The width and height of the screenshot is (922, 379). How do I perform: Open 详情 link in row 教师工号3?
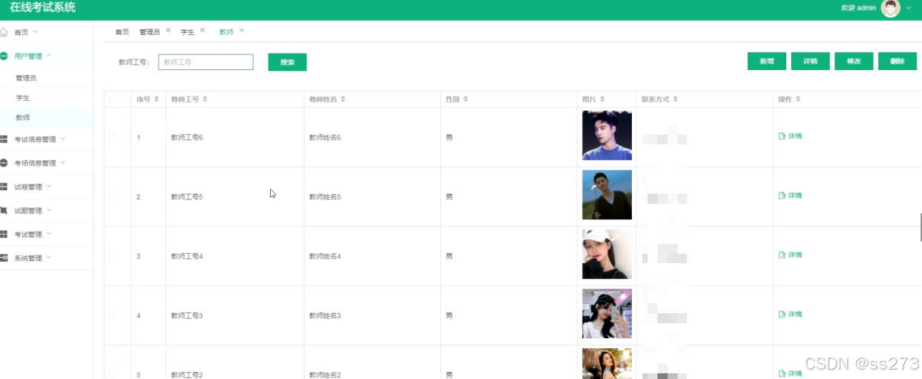(790, 314)
